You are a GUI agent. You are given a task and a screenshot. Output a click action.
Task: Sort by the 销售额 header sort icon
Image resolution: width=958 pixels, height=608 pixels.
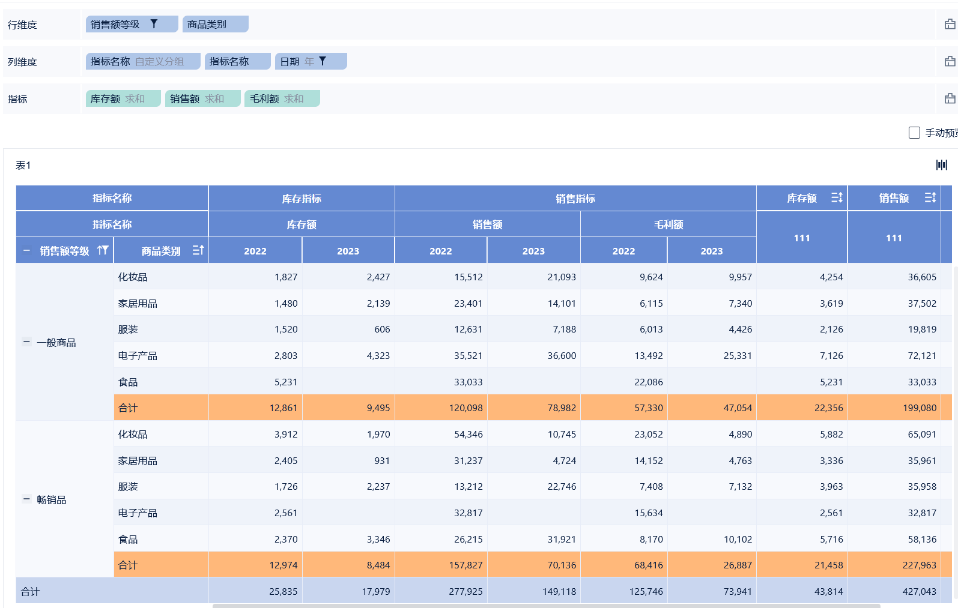click(930, 197)
